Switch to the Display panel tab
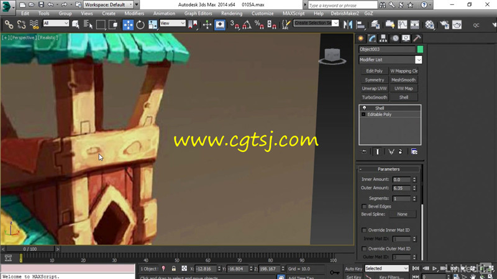497x279 pixels. [x=406, y=38]
